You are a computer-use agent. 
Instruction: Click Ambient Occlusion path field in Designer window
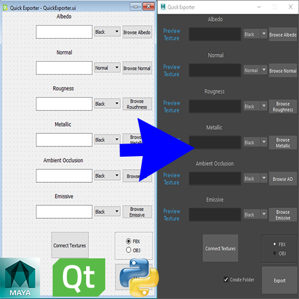point(64,176)
